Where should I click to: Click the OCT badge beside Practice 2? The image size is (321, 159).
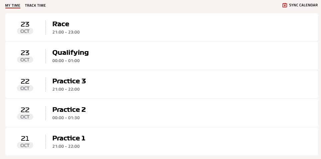click(25, 117)
